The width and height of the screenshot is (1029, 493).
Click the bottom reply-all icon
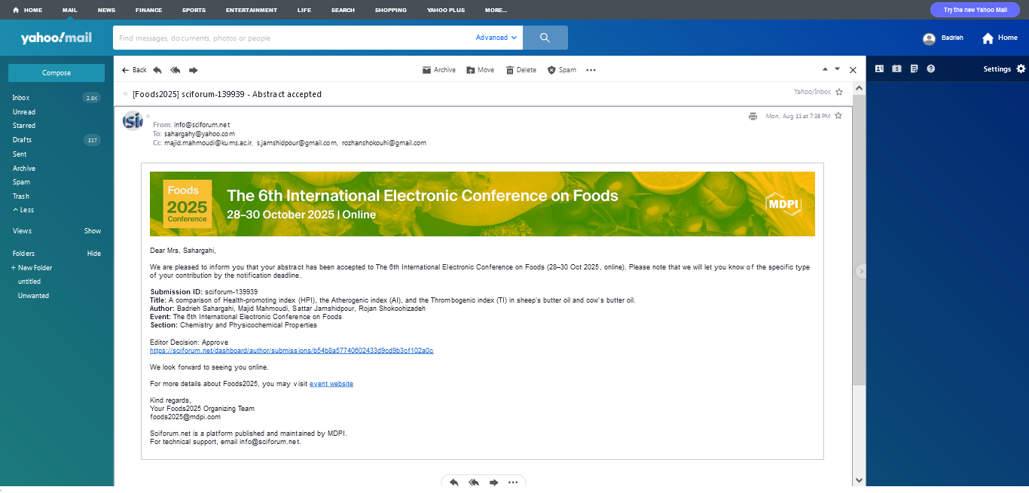[474, 482]
